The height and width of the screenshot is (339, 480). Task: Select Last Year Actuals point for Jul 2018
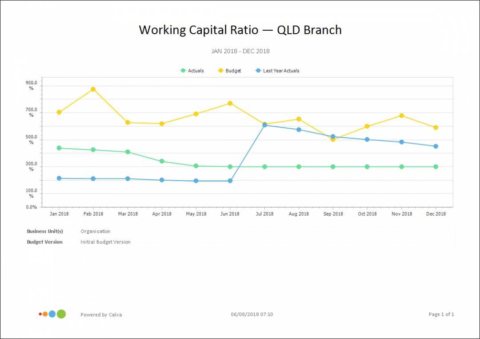265,125
